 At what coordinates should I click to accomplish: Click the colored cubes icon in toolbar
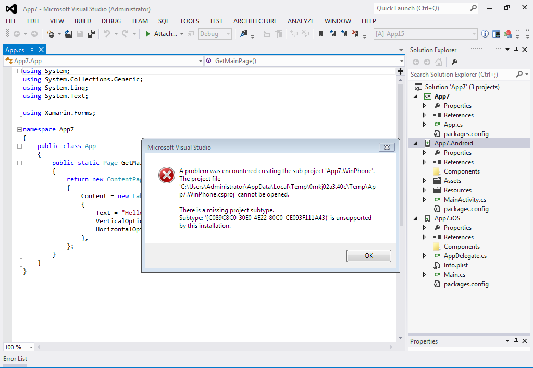(x=508, y=34)
